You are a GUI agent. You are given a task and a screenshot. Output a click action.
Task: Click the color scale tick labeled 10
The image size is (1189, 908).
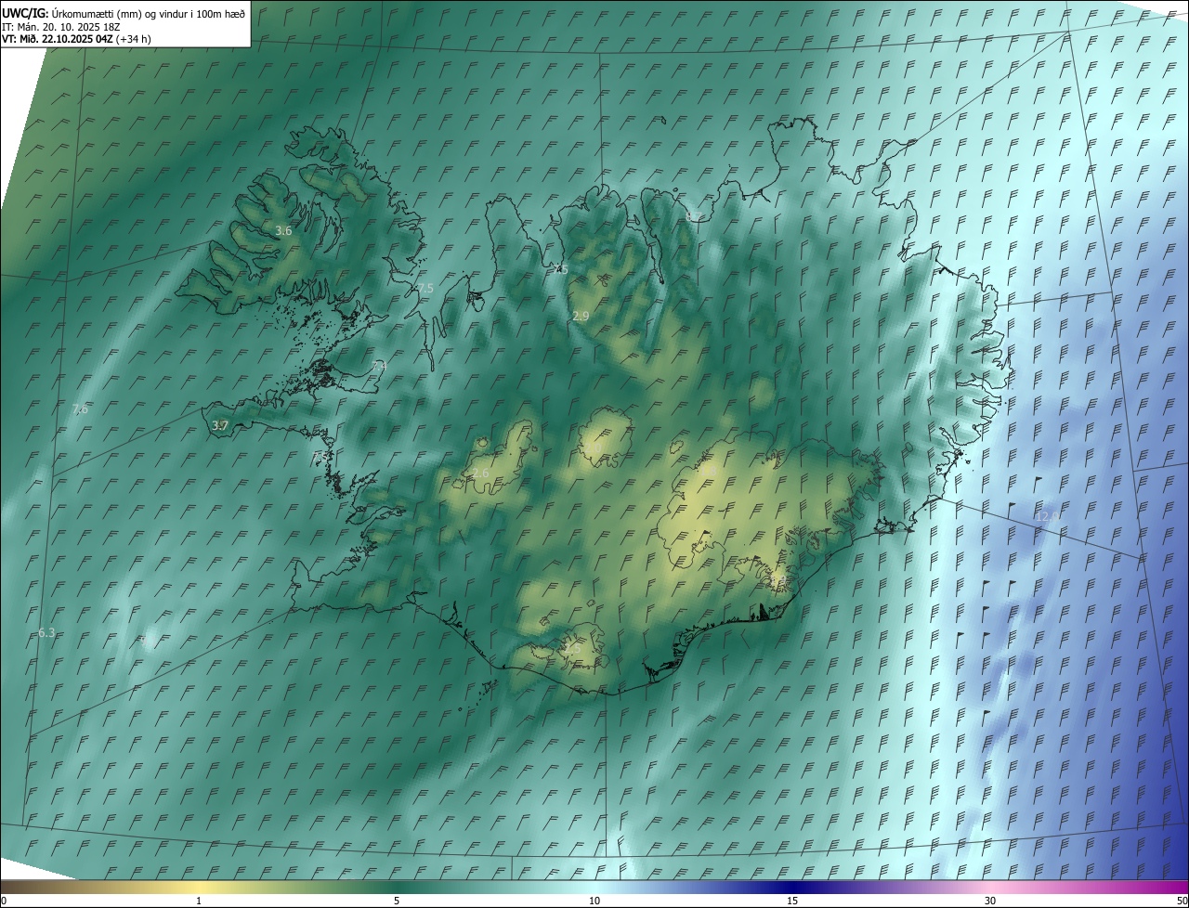[594, 901]
